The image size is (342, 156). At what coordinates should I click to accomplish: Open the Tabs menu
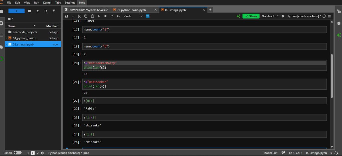click(x=58, y=3)
